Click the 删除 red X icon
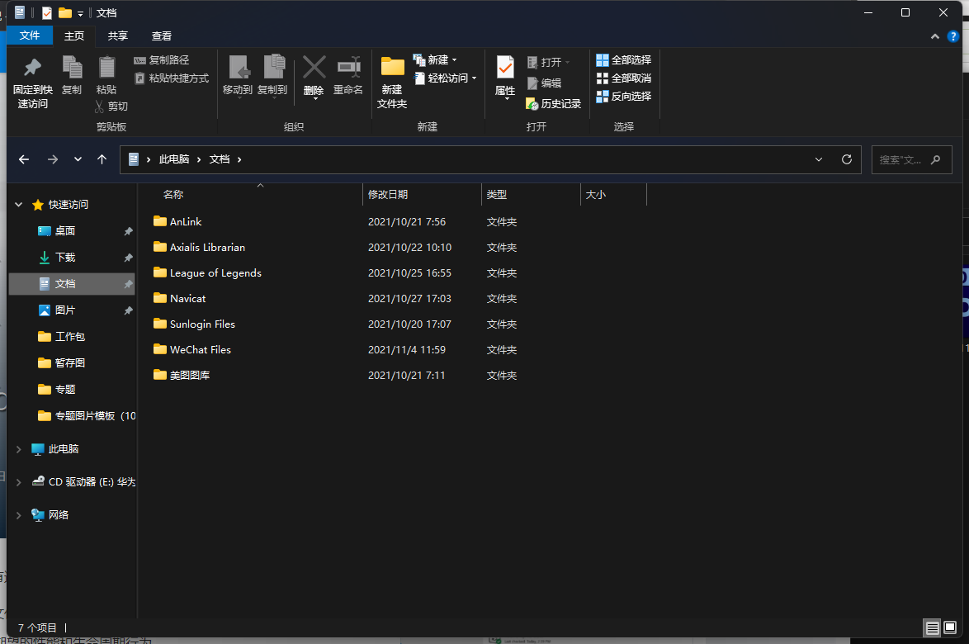The width and height of the screenshot is (969, 644). [x=314, y=68]
